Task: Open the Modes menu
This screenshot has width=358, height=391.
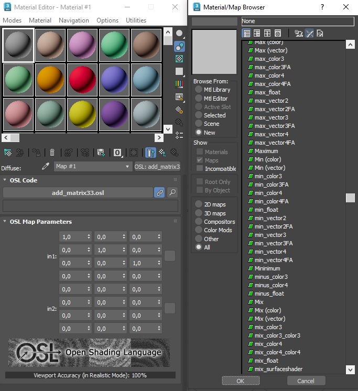Action: pos(12,20)
